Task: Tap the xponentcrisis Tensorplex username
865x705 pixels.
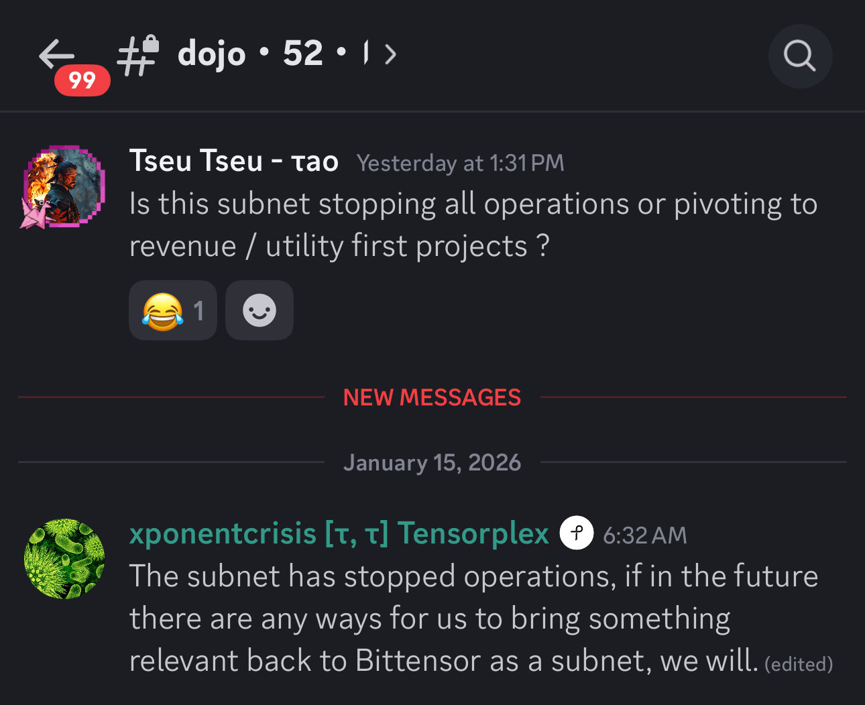Action: [339, 534]
